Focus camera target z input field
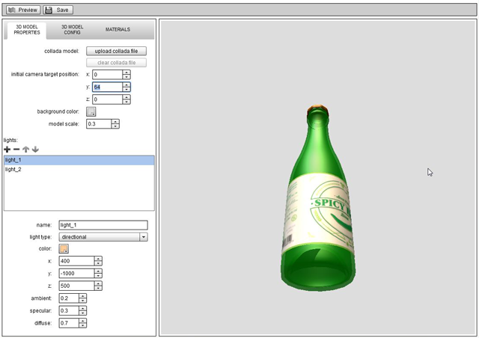479x338 pixels. 108,99
